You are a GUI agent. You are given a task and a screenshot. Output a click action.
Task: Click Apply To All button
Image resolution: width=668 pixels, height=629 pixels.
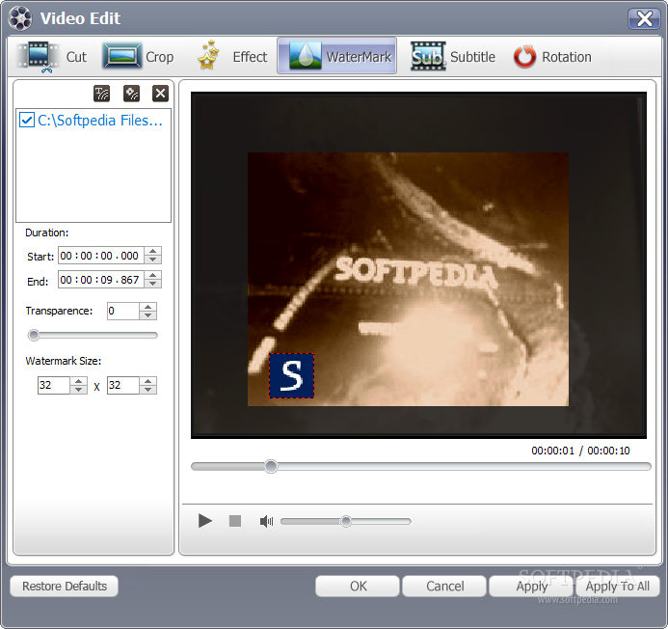(x=618, y=586)
